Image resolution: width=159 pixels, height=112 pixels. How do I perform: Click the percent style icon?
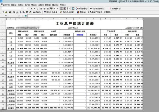point(54,8)
